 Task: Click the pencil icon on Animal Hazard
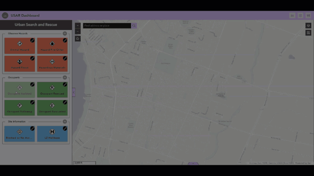point(32,40)
